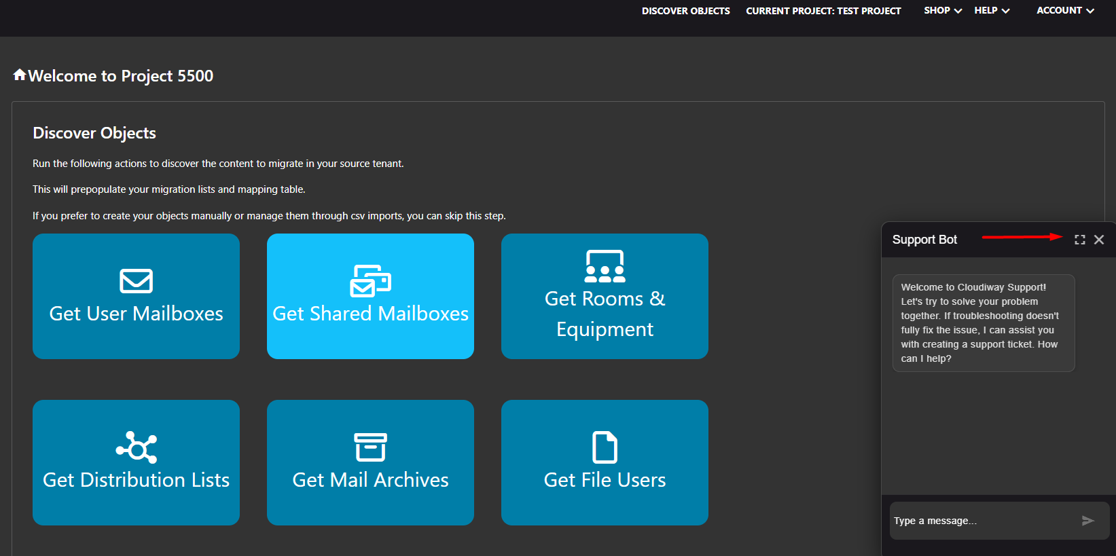Send the chat message with arrow icon
The image size is (1116, 556).
[x=1088, y=521]
